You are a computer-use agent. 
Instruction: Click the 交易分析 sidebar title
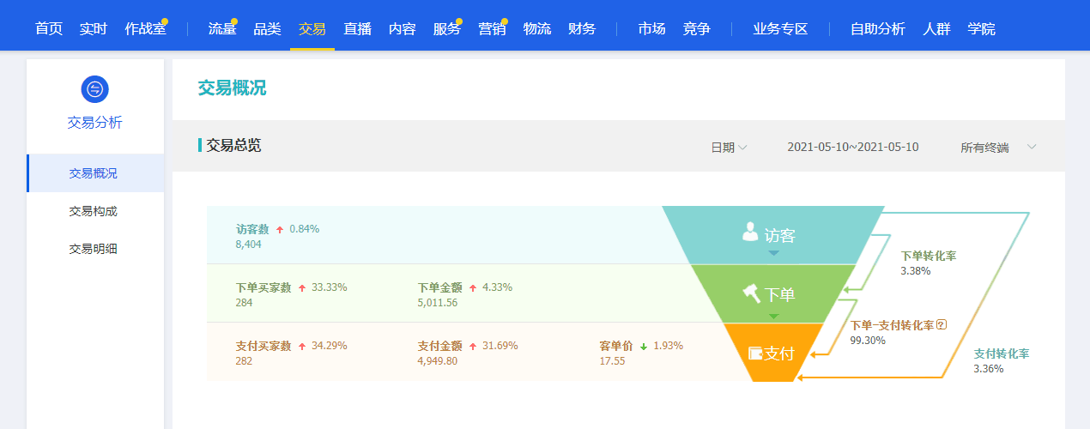94,123
